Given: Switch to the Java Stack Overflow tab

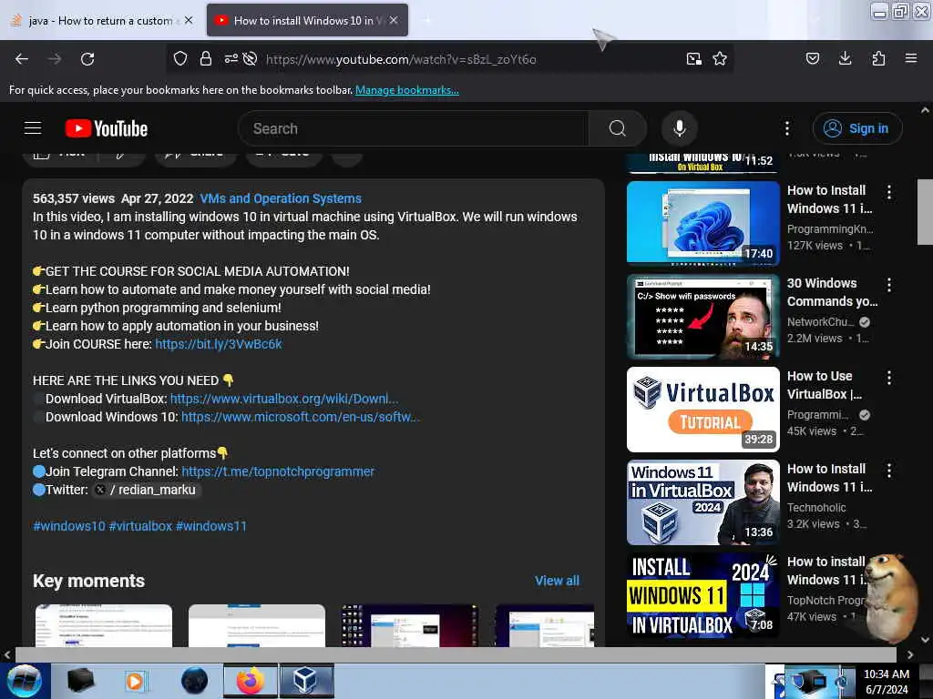Looking at the screenshot, I should pos(101,21).
